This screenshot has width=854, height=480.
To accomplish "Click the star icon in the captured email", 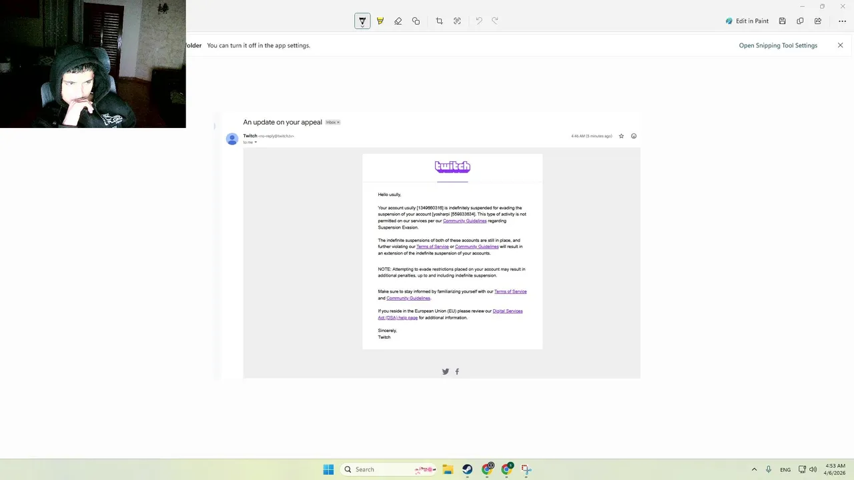I will [621, 136].
